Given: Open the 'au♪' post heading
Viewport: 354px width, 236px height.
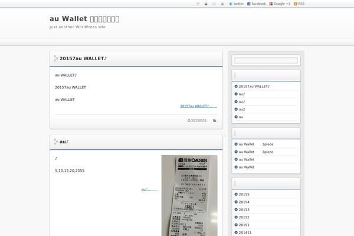Looking at the screenshot, I should (64, 142).
